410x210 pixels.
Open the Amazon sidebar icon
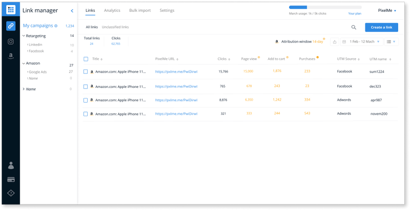pyautogui.click(x=11, y=56)
